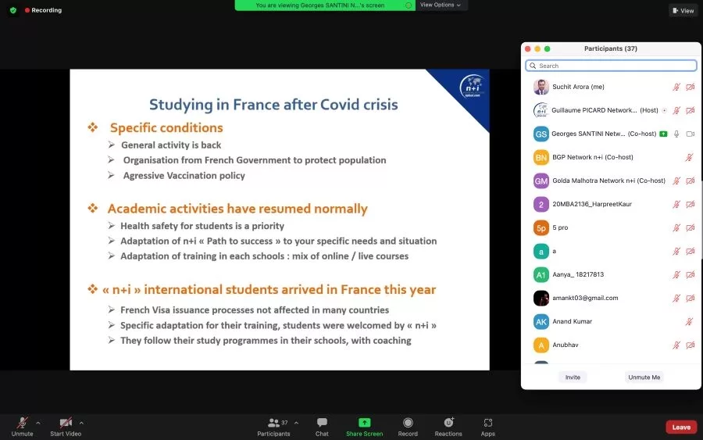Click Georges SANTINI's green screen-share icon
The width and height of the screenshot is (703, 440).
[x=663, y=134]
